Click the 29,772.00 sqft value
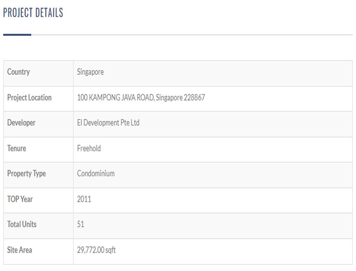This screenshot has width=356, height=271. (96, 250)
